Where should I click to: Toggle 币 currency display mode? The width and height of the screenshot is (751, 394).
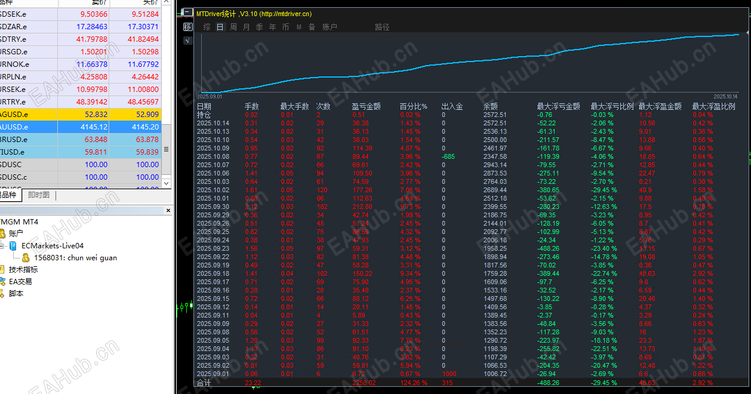pyautogui.click(x=285, y=26)
